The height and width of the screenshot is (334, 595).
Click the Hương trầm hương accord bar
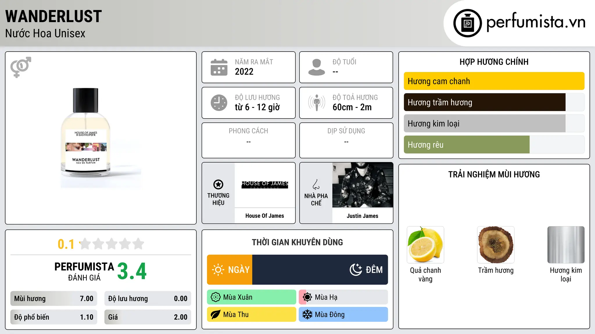[x=494, y=102]
